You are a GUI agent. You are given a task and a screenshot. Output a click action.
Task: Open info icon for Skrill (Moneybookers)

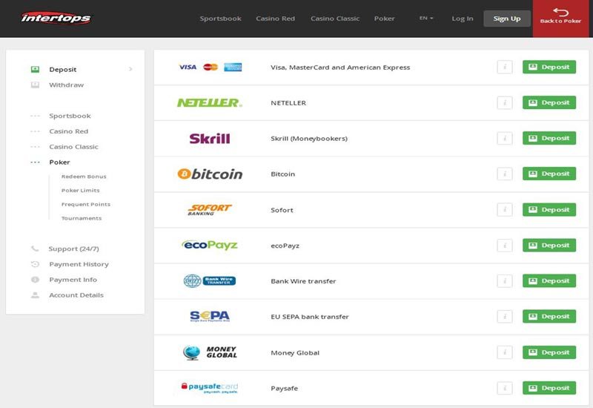tap(505, 139)
